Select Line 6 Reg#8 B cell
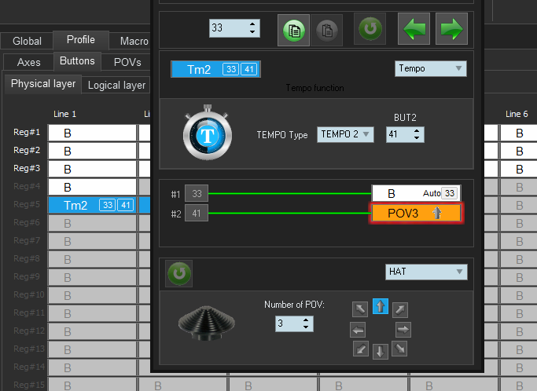537x391 pixels. [518, 260]
